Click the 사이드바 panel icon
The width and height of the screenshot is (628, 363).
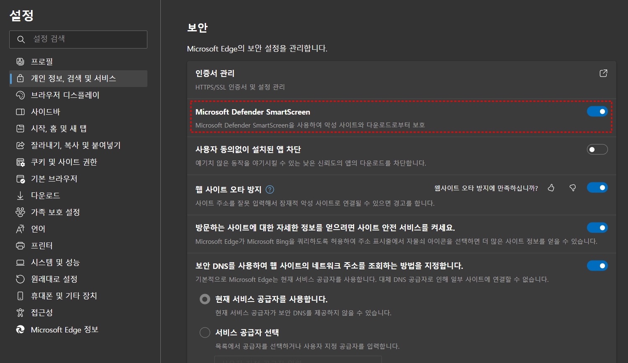tap(20, 112)
